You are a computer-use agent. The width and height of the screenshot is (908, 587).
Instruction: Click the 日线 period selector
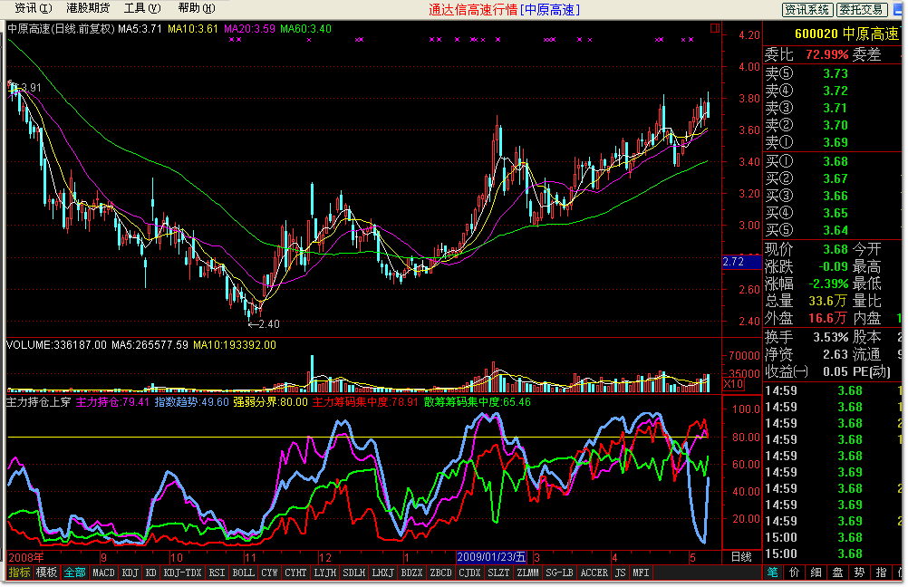tap(742, 557)
